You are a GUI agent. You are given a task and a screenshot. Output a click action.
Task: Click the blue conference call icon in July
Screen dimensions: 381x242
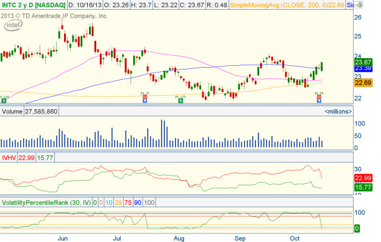[145, 101]
